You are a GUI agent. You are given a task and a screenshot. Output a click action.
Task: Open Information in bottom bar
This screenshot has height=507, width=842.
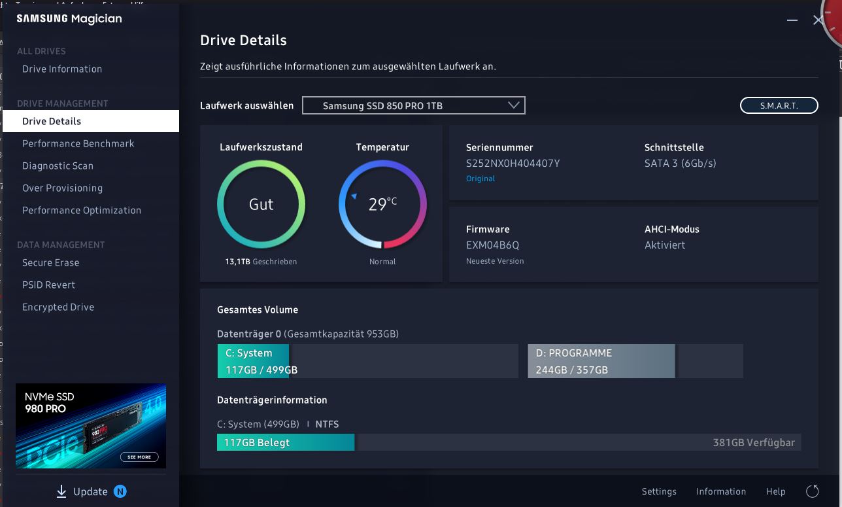[721, 491]
